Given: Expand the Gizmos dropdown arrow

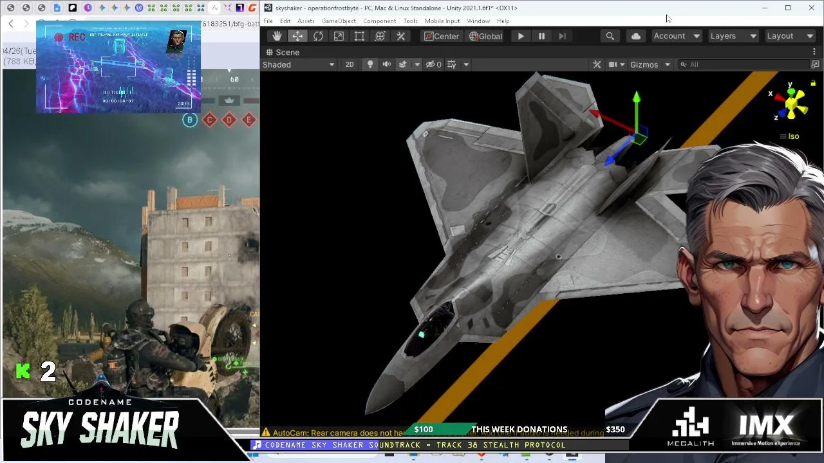Looking at the screenshot, I should click(668, 64).
